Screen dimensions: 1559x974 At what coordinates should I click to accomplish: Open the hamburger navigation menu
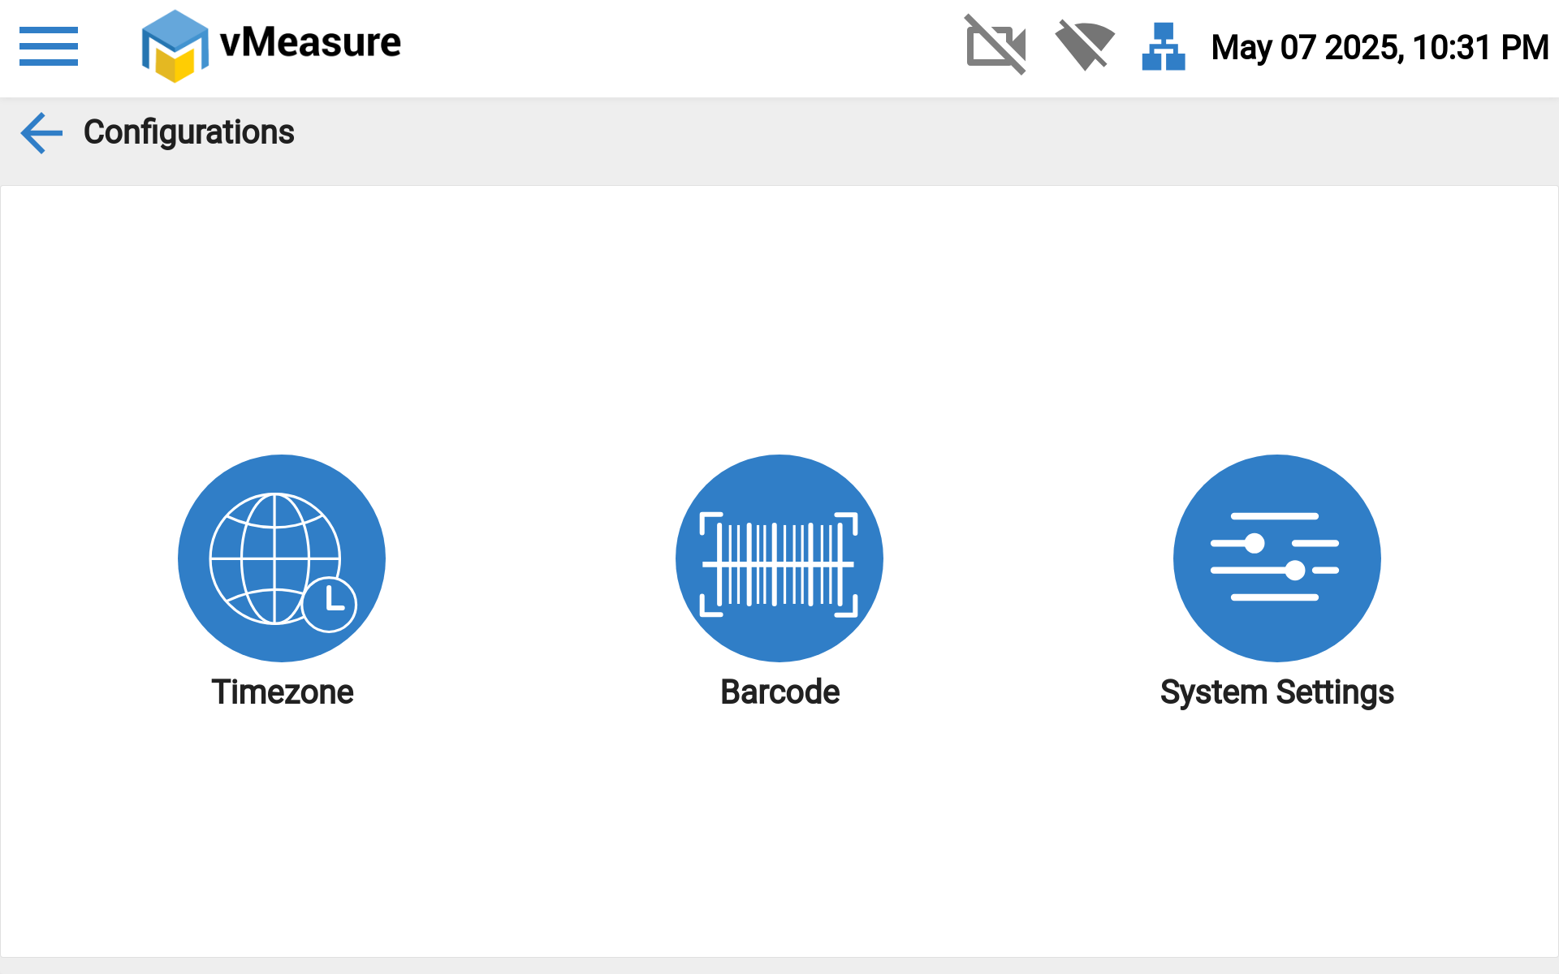point(49,46)
